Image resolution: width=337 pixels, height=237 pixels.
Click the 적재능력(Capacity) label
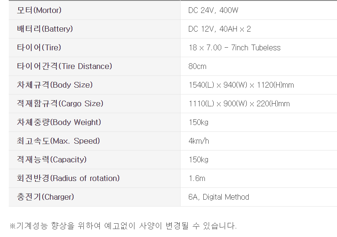tap(52, 160)
